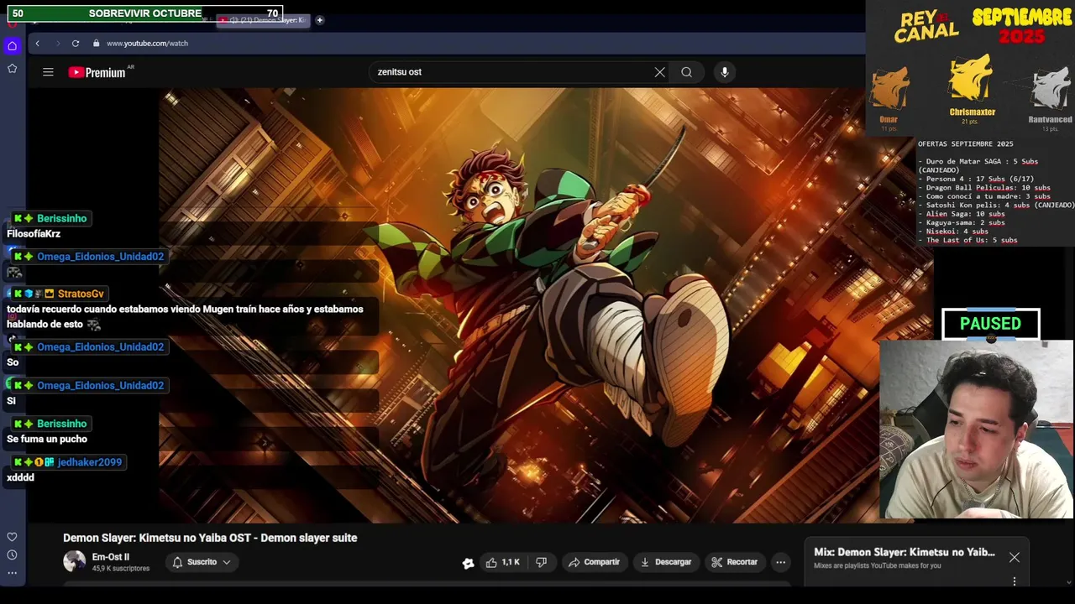Click the video title Demon slayer suite
Screen dimensions: 1075x604
pyautogui.click(x=210, y=538)
